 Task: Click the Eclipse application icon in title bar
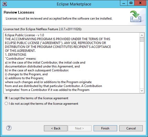[5, 4]
